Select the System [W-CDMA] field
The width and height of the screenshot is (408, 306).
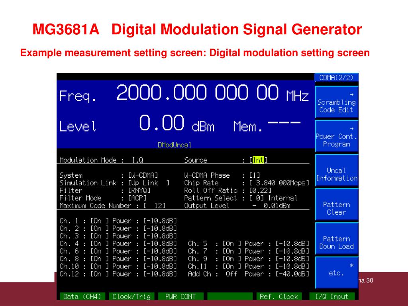click(x=143, y=175)
